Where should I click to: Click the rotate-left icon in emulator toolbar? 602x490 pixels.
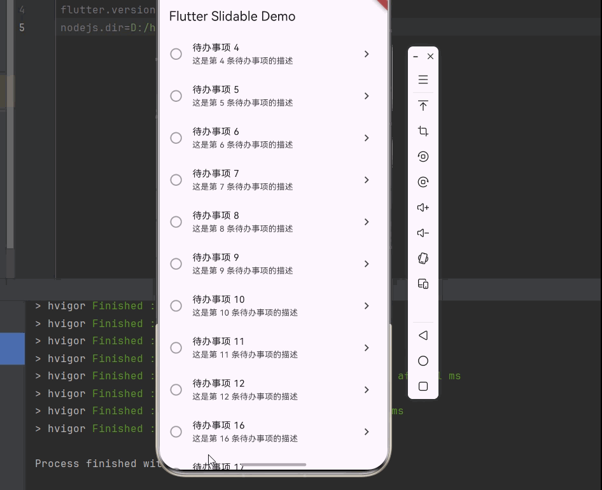point(423,157)
